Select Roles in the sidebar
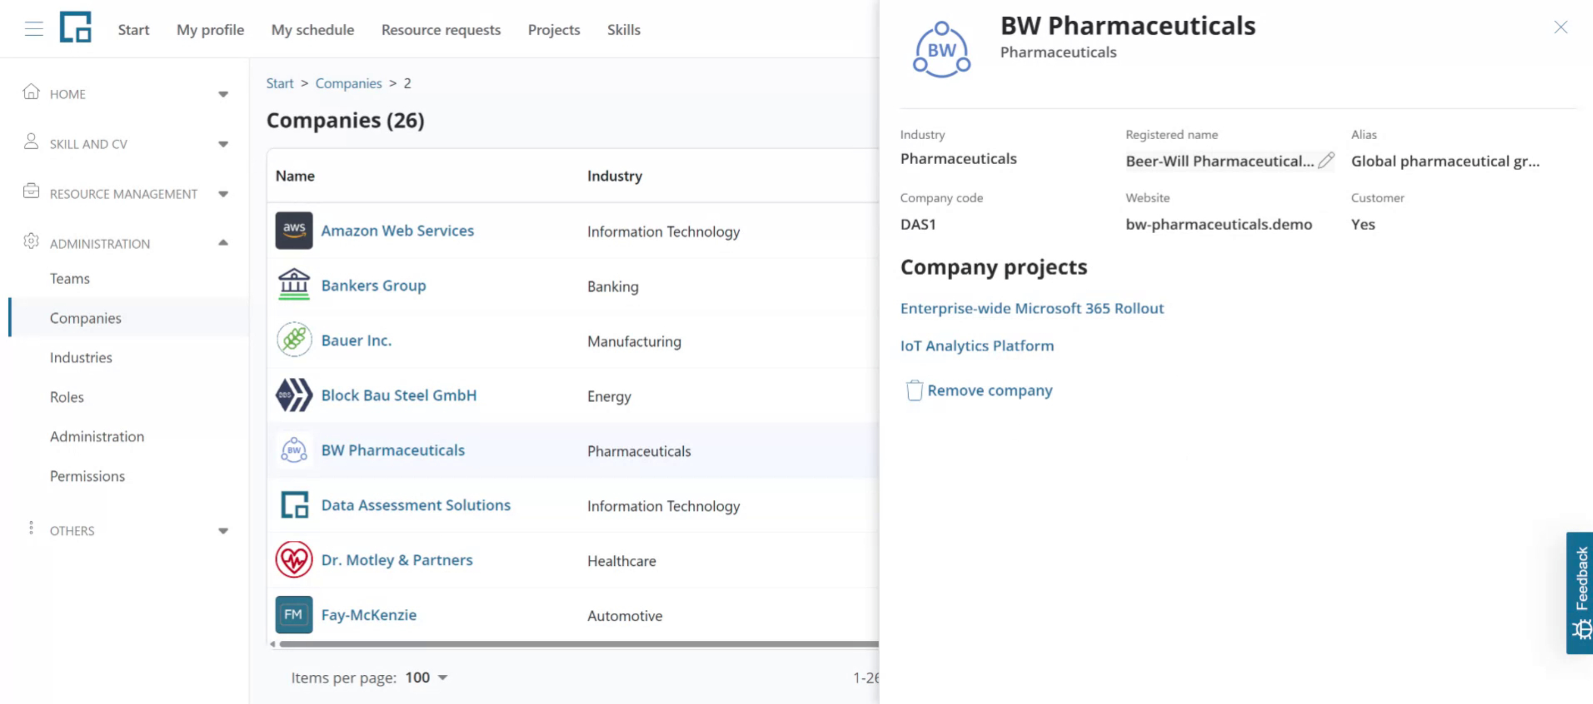 (67, 397)
